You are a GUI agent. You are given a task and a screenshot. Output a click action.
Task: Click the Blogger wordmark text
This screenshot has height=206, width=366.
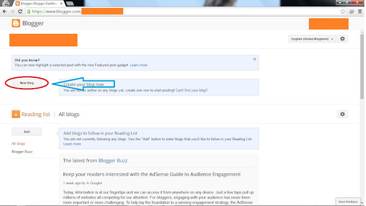point(33,23)
